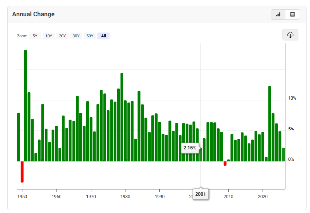Switch to bar chart view icon
This screenshot has height=213, width=310.
pos(278,15)
